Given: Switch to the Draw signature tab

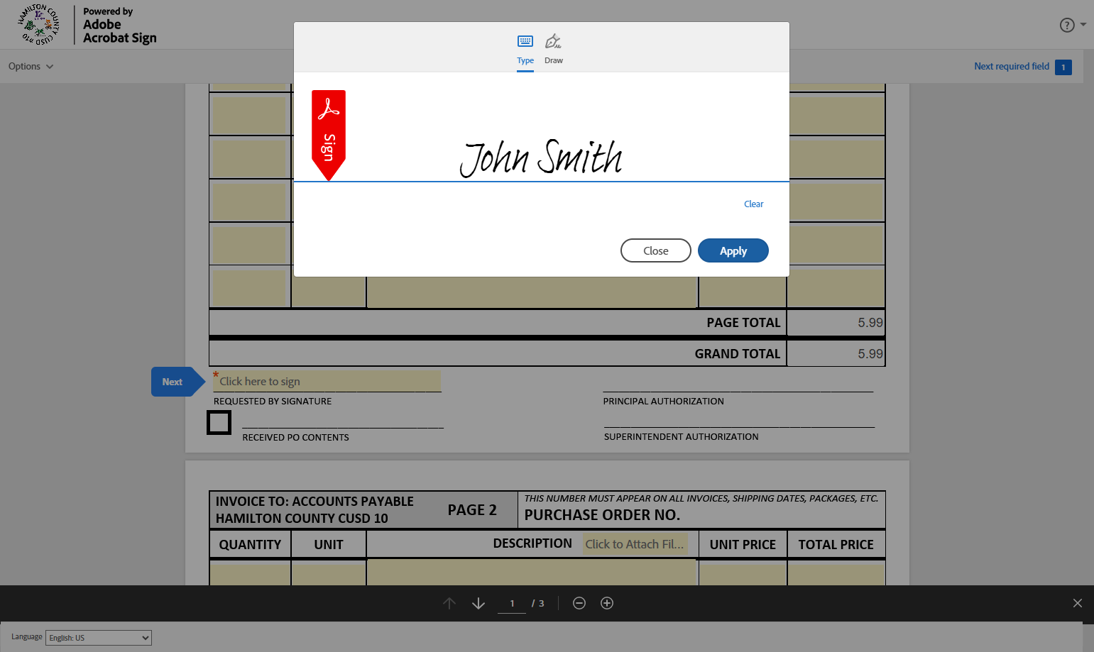Looking at the screenshot, I should click(x=554, y=50).
